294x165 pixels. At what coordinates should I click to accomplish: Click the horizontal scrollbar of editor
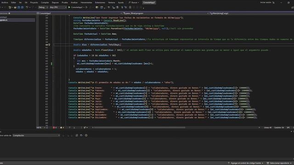[140, 127]
